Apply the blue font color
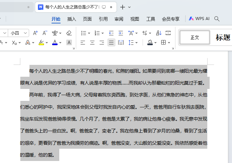Viewport: 232px width, 163px height. [x=55, y=42]
